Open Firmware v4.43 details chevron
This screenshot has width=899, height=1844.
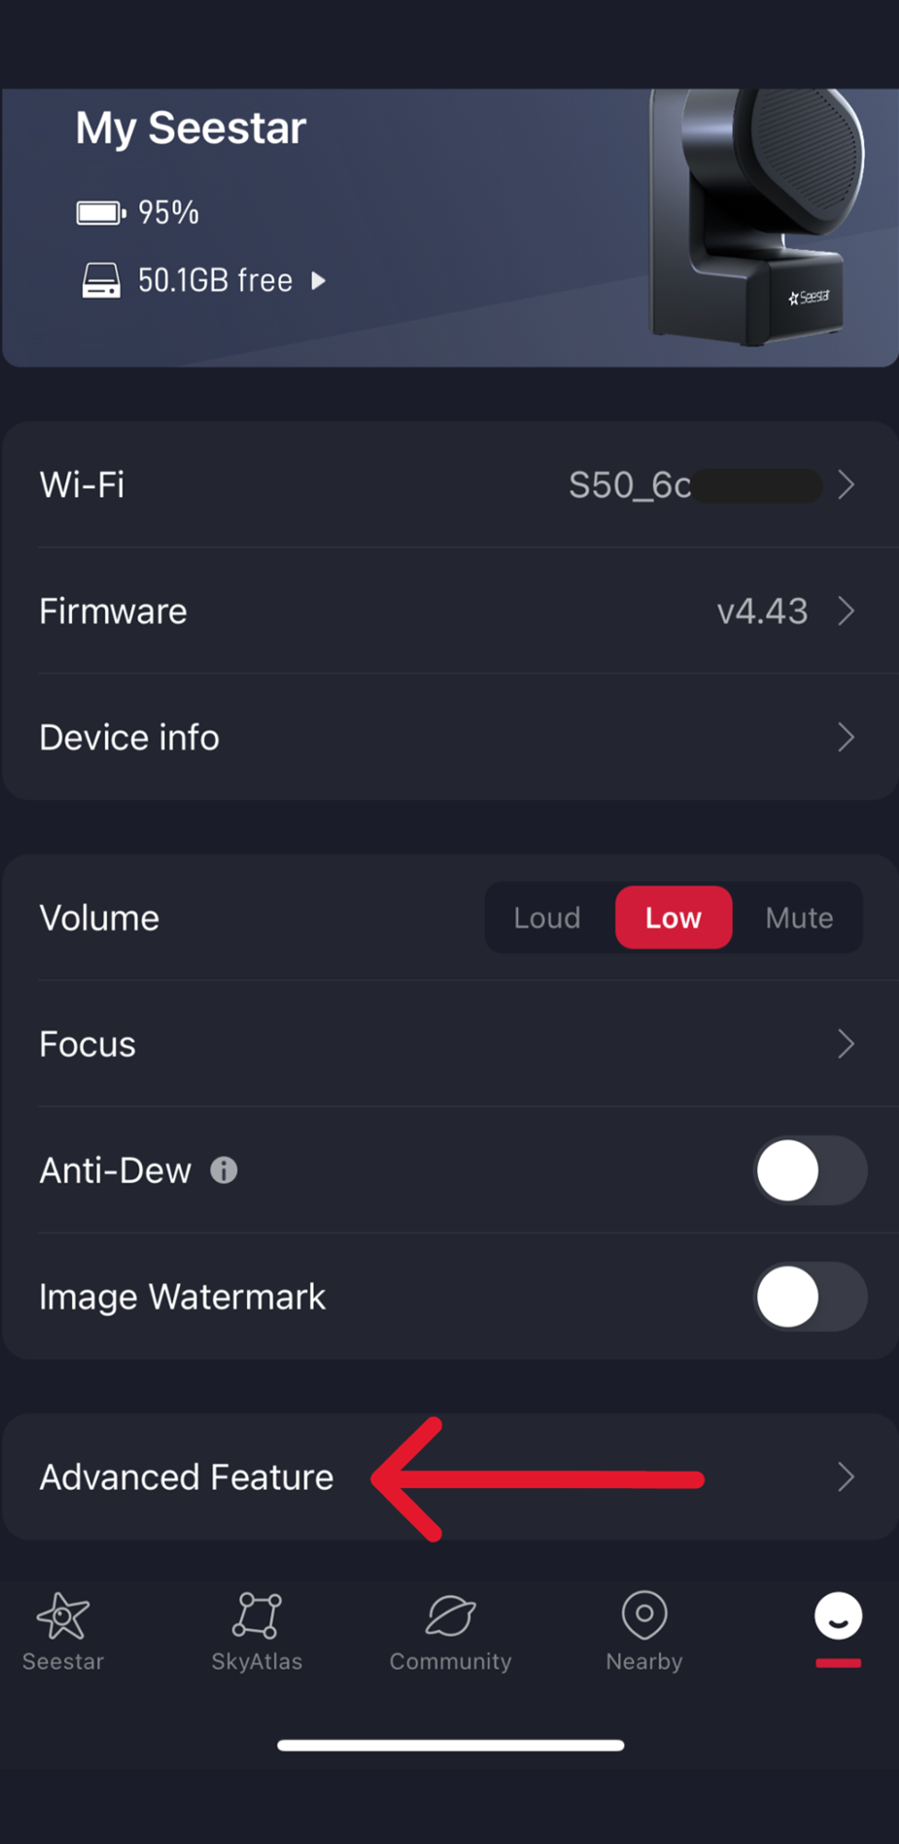click(x=846, y=611)
